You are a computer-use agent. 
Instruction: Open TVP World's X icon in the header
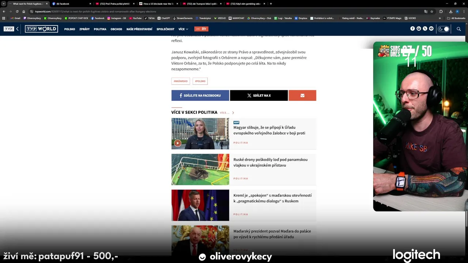pos(425,29)
